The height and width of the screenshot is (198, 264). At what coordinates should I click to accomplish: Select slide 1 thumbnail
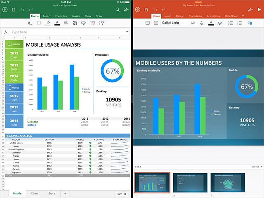[x=152, y=183]
